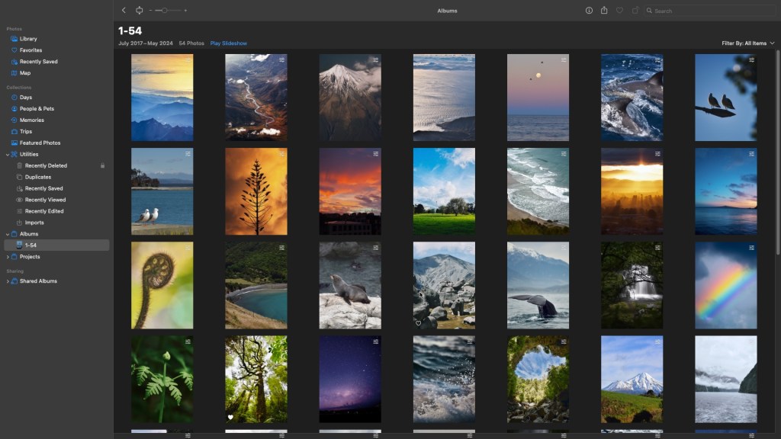Click the back arrow in the toolbar
This screenshot has height=439, width=781.
coord(124,11)
